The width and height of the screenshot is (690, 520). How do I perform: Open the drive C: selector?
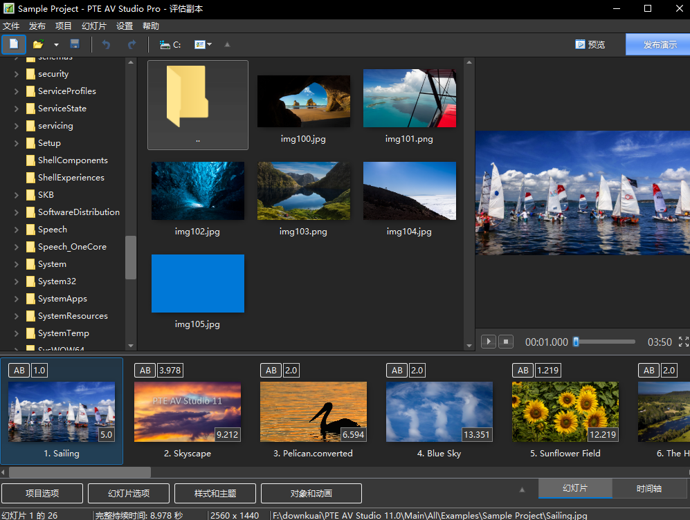coord(170,44)
